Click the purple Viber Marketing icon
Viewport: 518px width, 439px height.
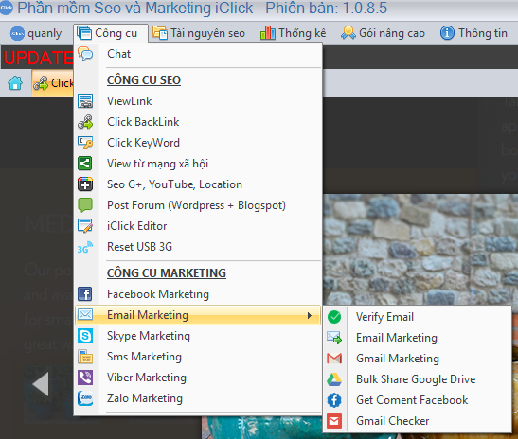(85, 378)
